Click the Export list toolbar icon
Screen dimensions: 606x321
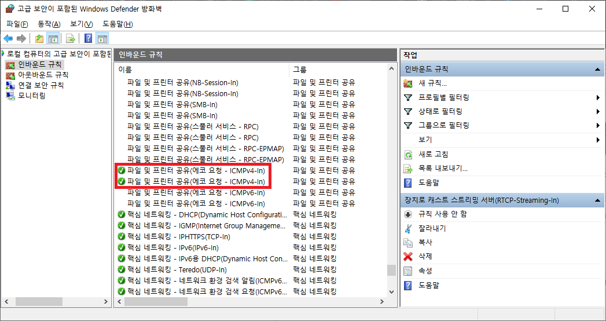[71, 38]
